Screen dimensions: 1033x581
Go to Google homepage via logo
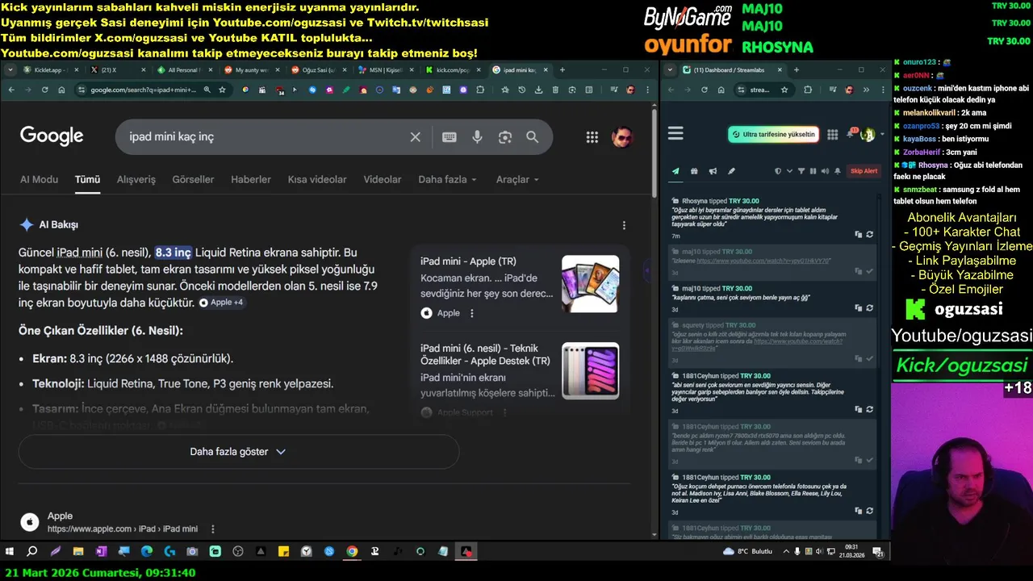coord(52,136)
